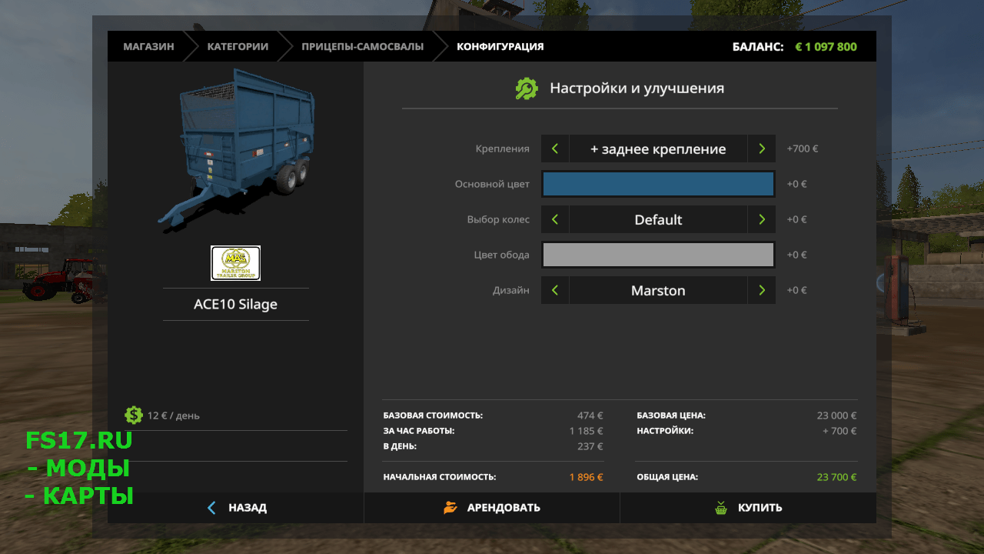Click the 'ОБЩАЯ ЦЕНА:' label
Image resolution: width=984 pixels, height=554 pixels.
(667, 477)
